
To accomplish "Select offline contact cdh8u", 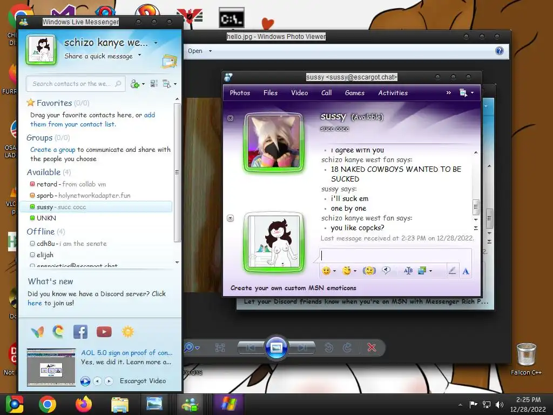I will pyautogui.click(x=96, y=244).
